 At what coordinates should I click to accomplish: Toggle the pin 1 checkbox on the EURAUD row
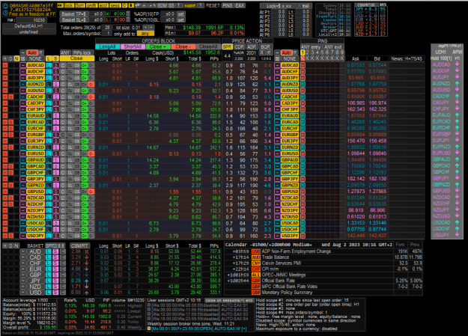coord(303,116)
